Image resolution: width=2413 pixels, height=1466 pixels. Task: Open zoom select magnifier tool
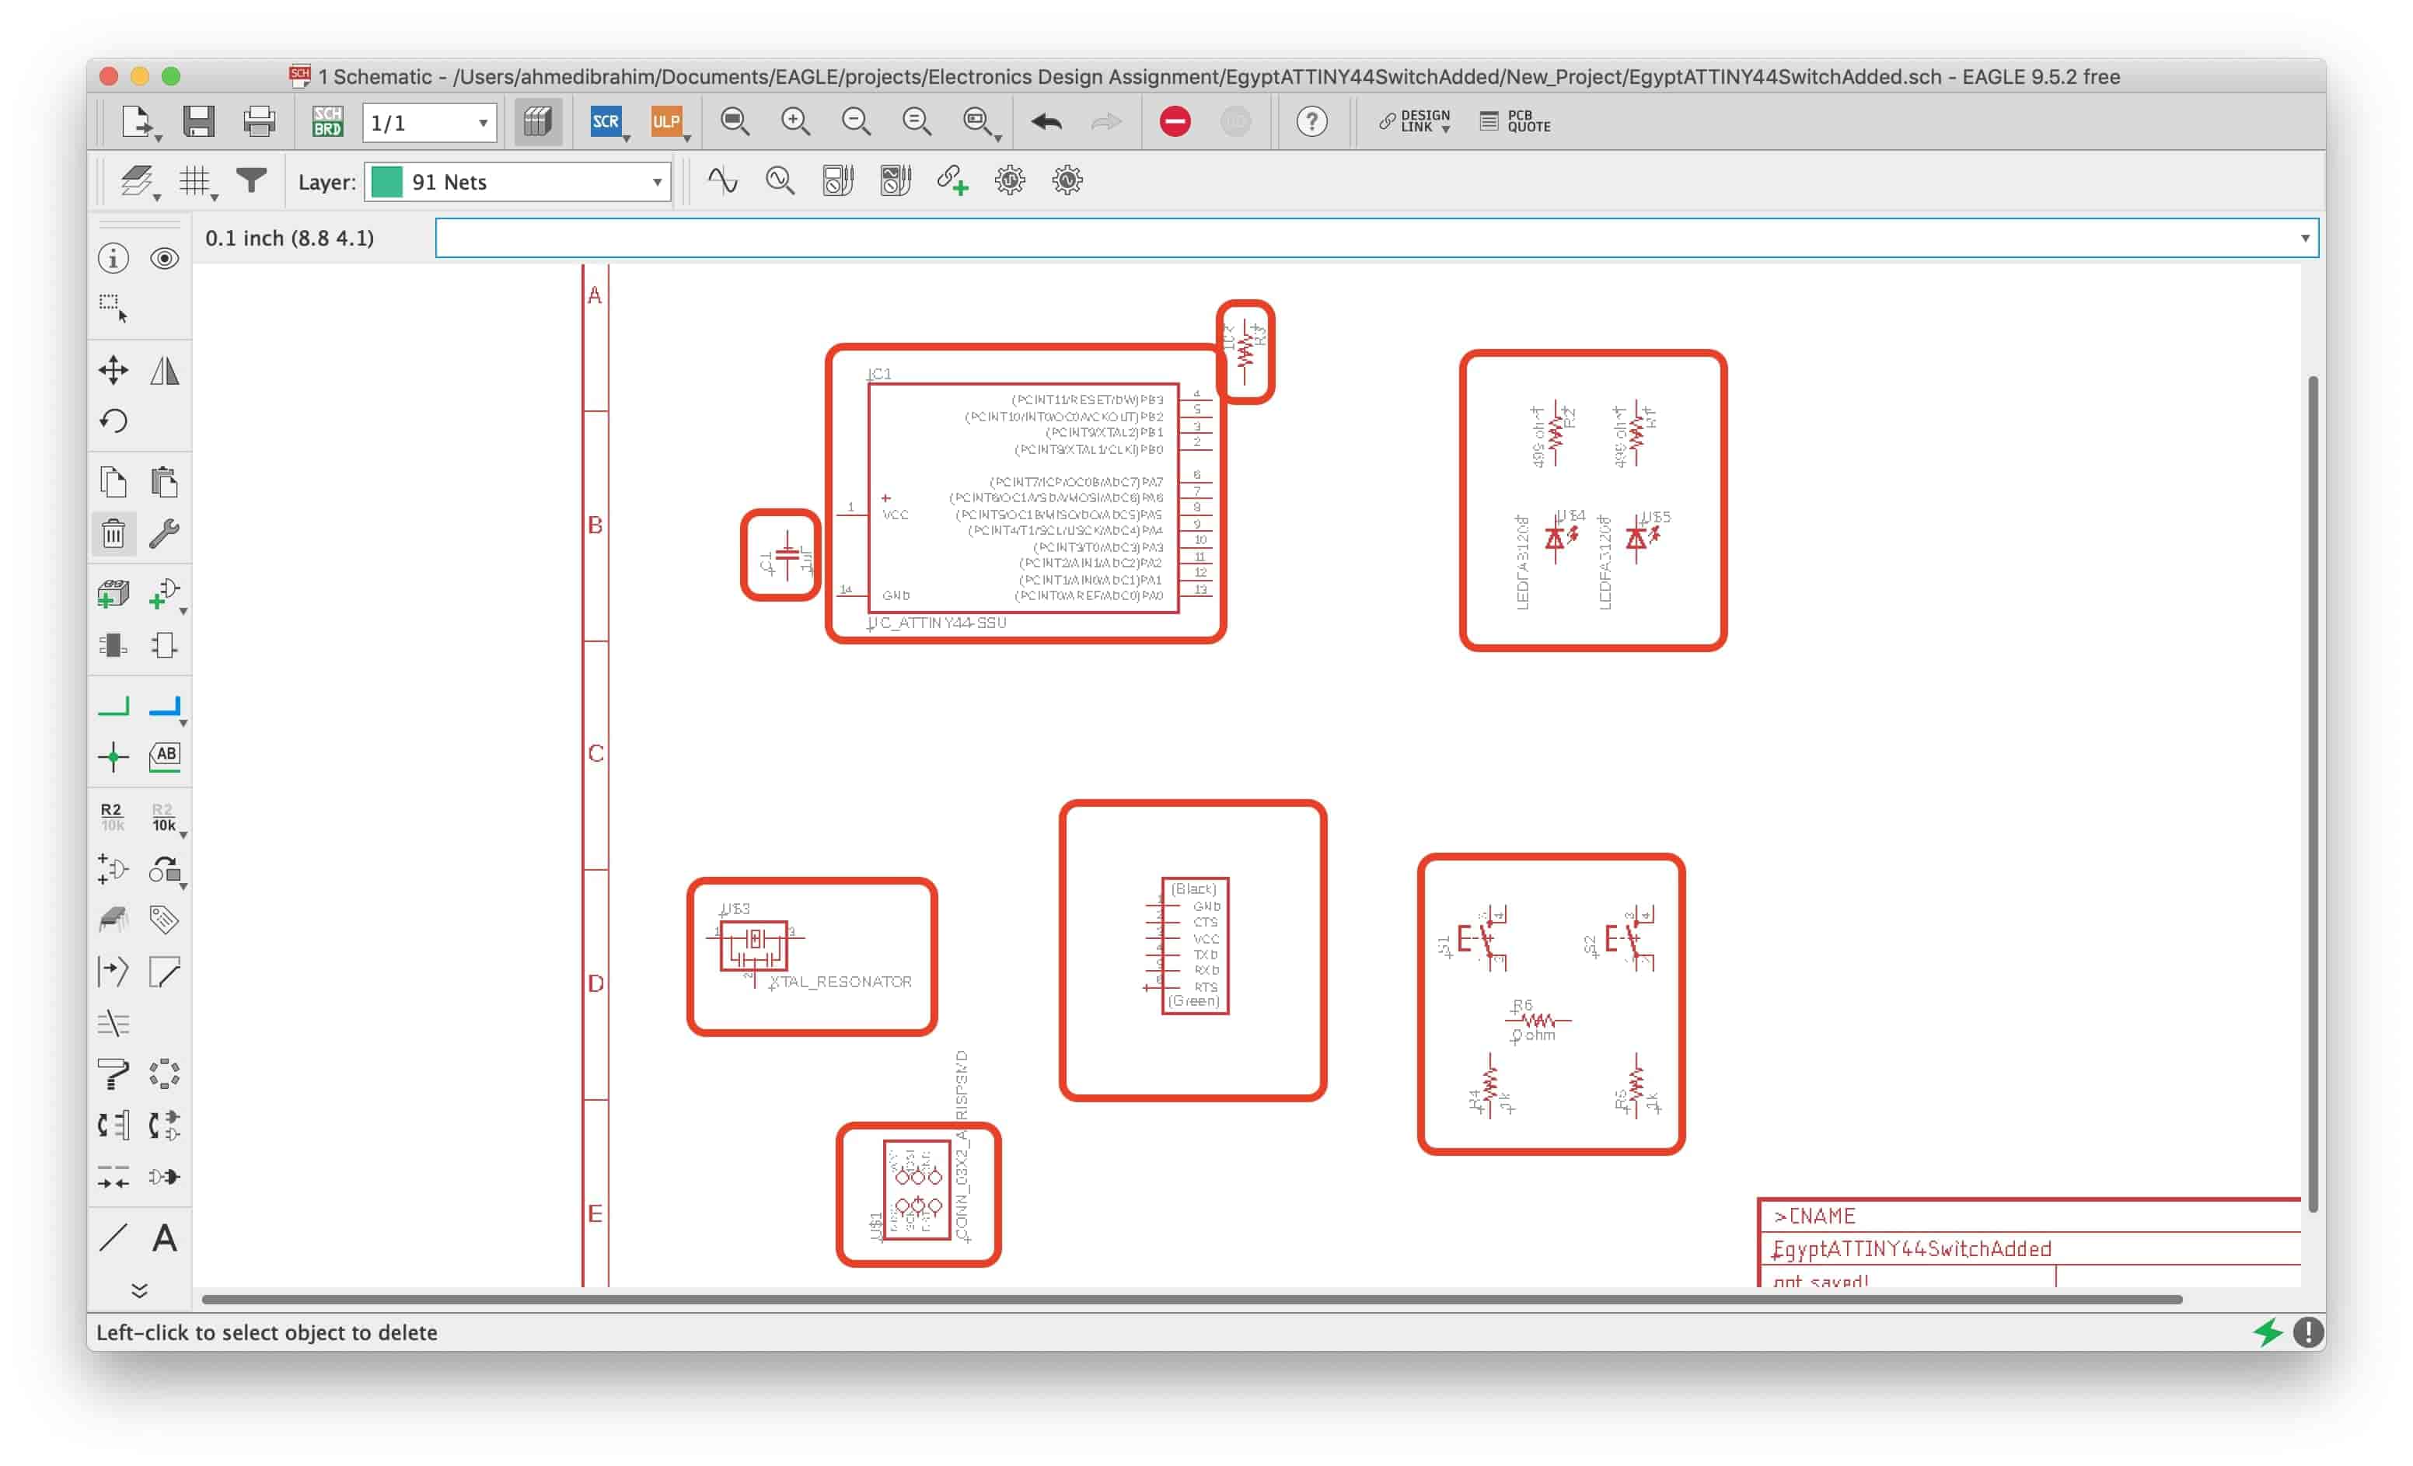[x=978, y=121]
